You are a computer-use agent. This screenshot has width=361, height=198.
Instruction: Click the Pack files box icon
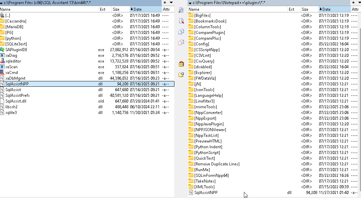(181, 64)
